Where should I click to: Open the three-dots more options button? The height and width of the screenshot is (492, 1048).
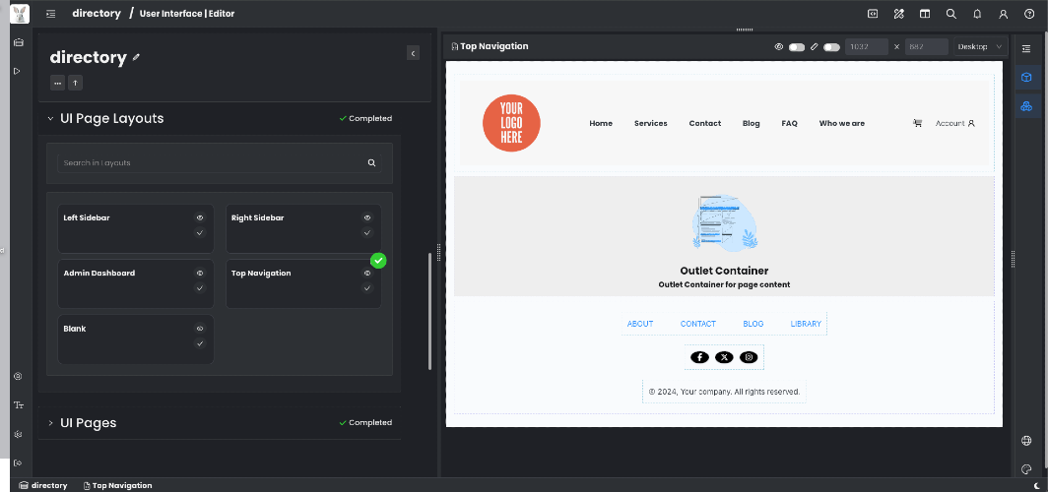pos(57,83)
